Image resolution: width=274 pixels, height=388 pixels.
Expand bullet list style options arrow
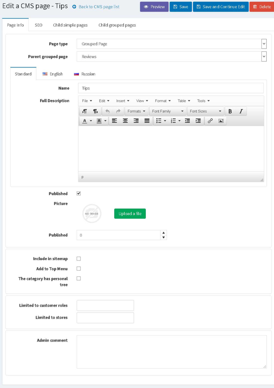(165, 121)
